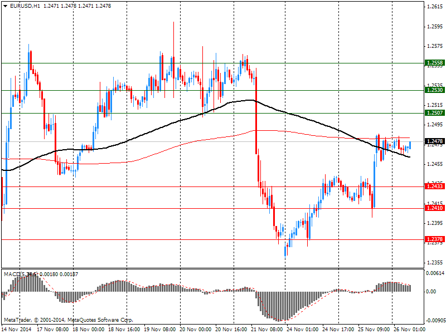Select the green 1.2530 level tag

(x=434, y=90)
